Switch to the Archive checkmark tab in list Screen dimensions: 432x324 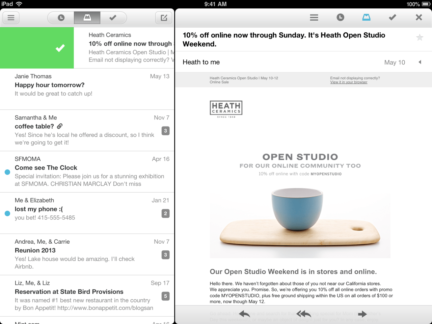tap(113, 18)
